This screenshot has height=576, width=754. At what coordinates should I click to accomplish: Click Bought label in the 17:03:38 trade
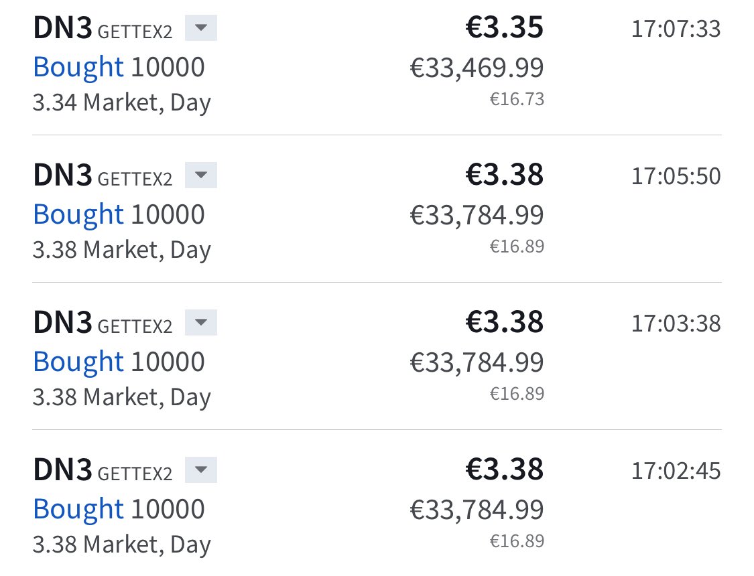tap(78, 362)
